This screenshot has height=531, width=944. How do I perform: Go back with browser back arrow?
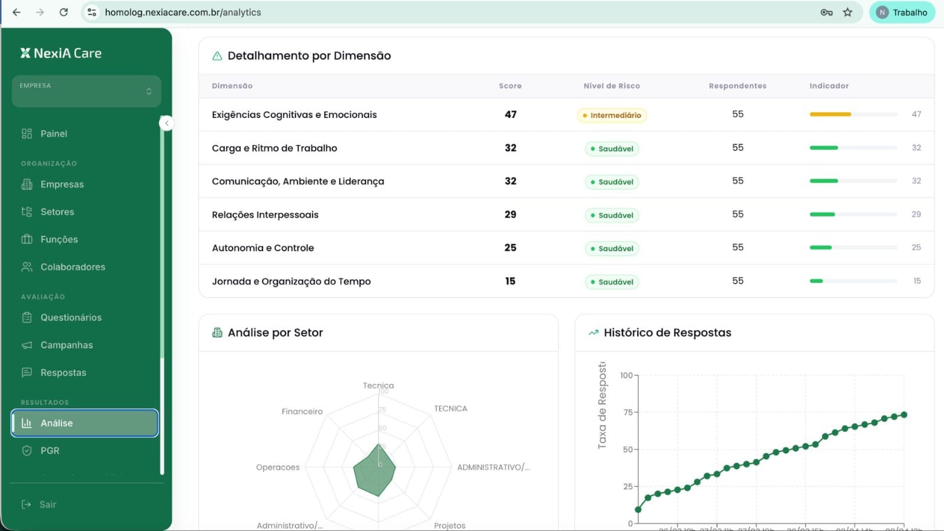coord(17,12)
